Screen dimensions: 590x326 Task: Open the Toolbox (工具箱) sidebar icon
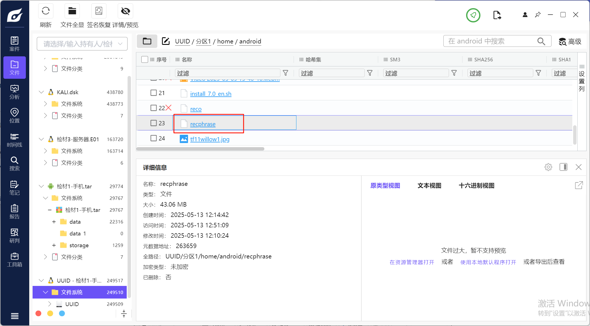(x=14, y=260)
